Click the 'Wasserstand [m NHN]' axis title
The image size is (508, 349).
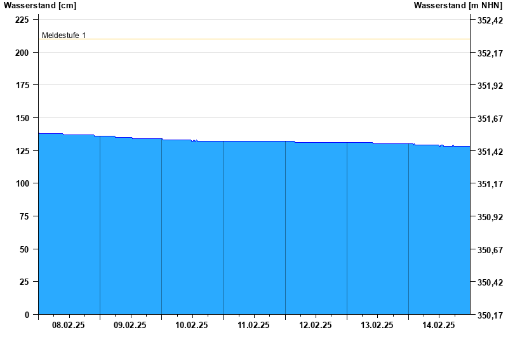[458, 6]
